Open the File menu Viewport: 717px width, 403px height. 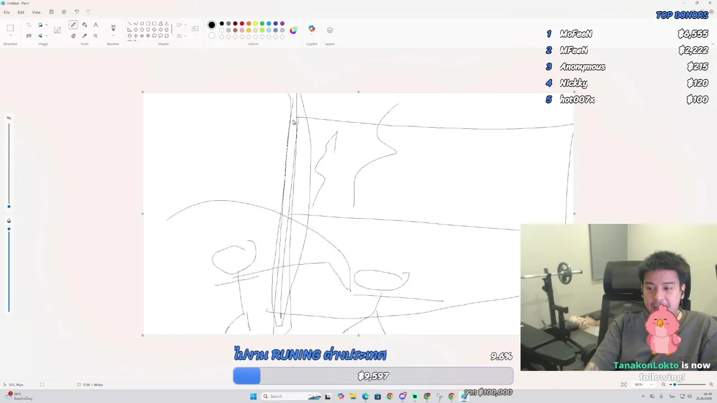click(7, 12)
